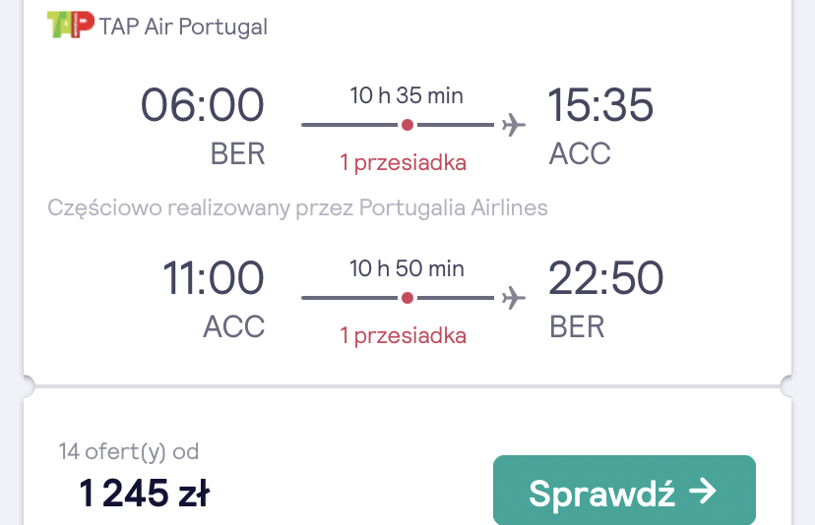The image size is (815, 525).
Task: Click the 1 245 zł price
Action: (145, 493)
